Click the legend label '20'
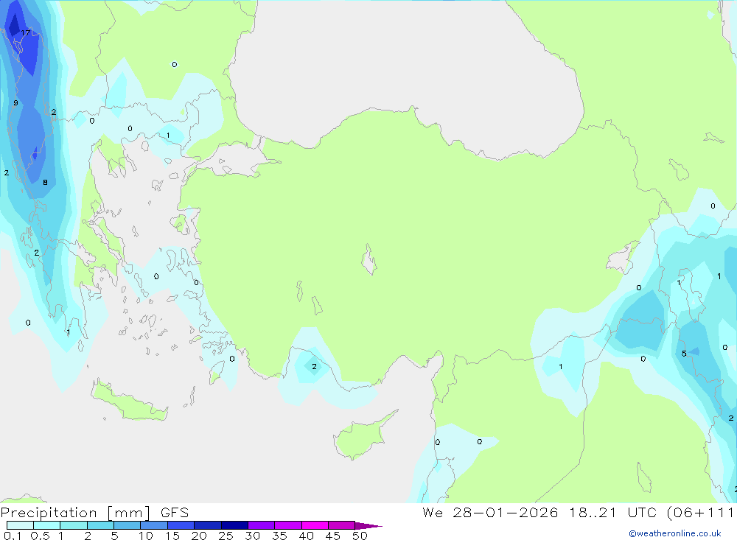737x540 pixels. pyautogui.click(x=199, y=536)
